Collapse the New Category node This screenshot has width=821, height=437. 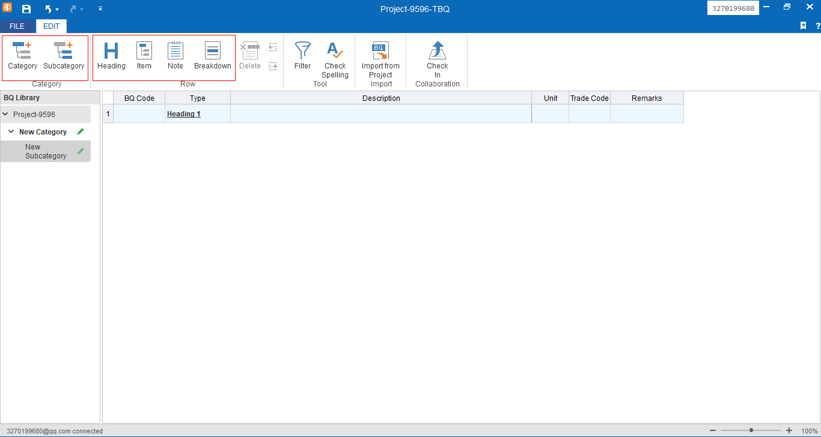(x=11, y=131)
